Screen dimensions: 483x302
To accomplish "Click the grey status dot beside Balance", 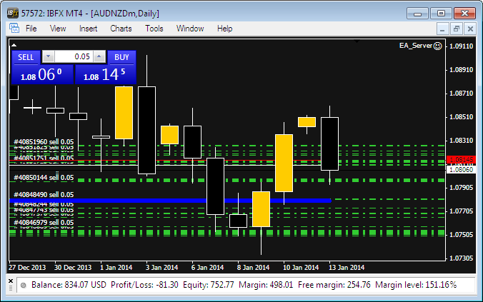I will point(24,286).
